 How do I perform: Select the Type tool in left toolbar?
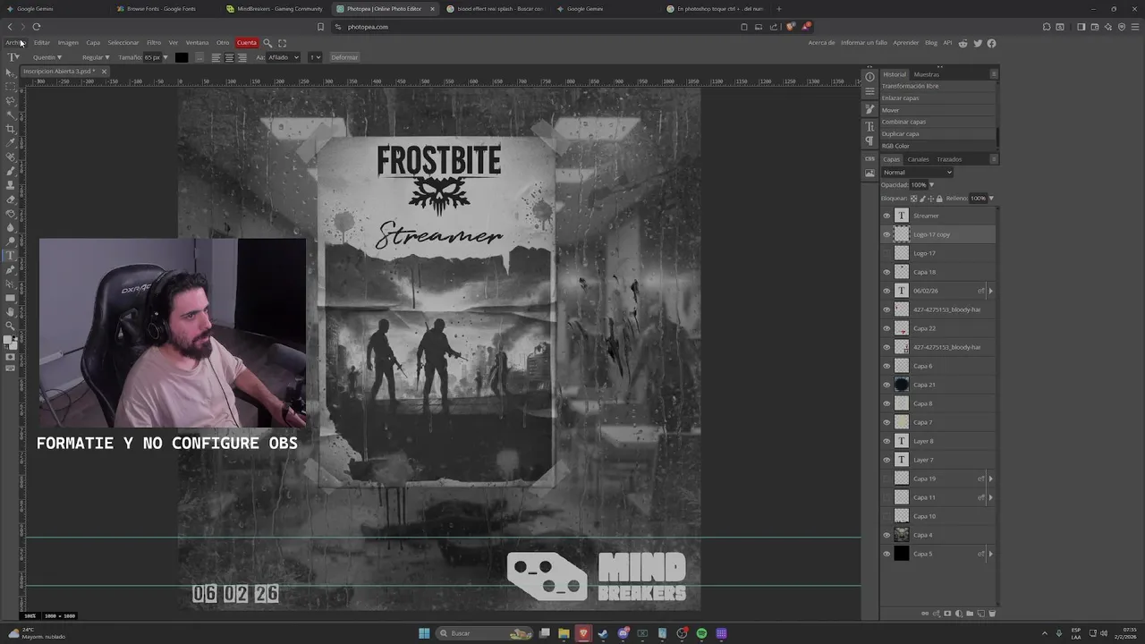click(x=11, y=255)
